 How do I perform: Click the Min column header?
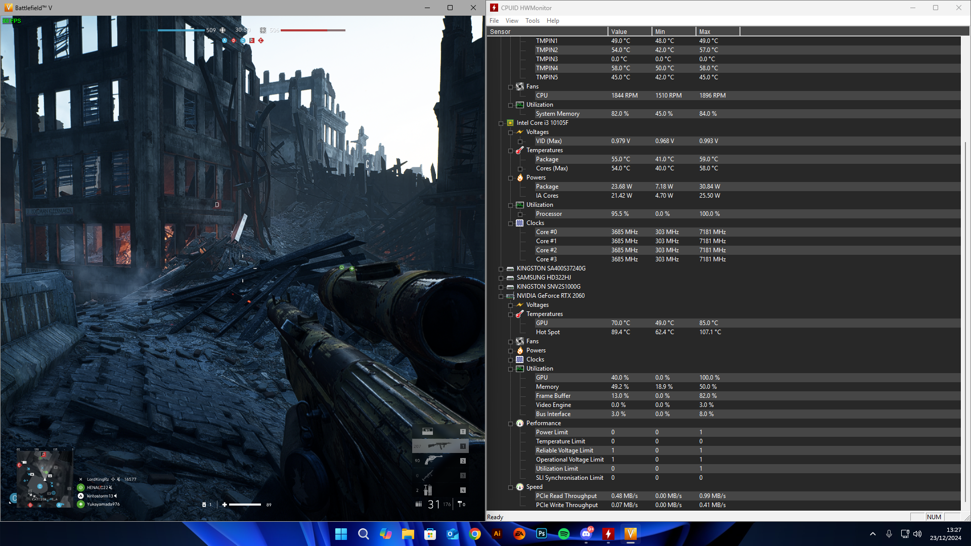674,31
